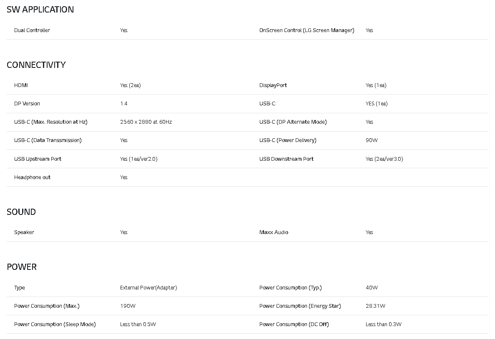Click the Maxx Audio label
The height and width of the screenshot is (339, 495).
tap(274, 232)
